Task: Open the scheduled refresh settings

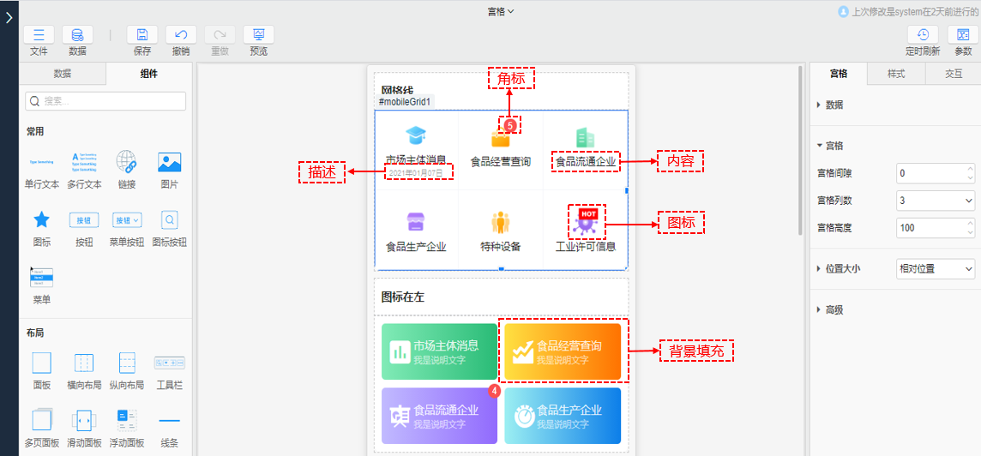Action: [x=923, y=35]
